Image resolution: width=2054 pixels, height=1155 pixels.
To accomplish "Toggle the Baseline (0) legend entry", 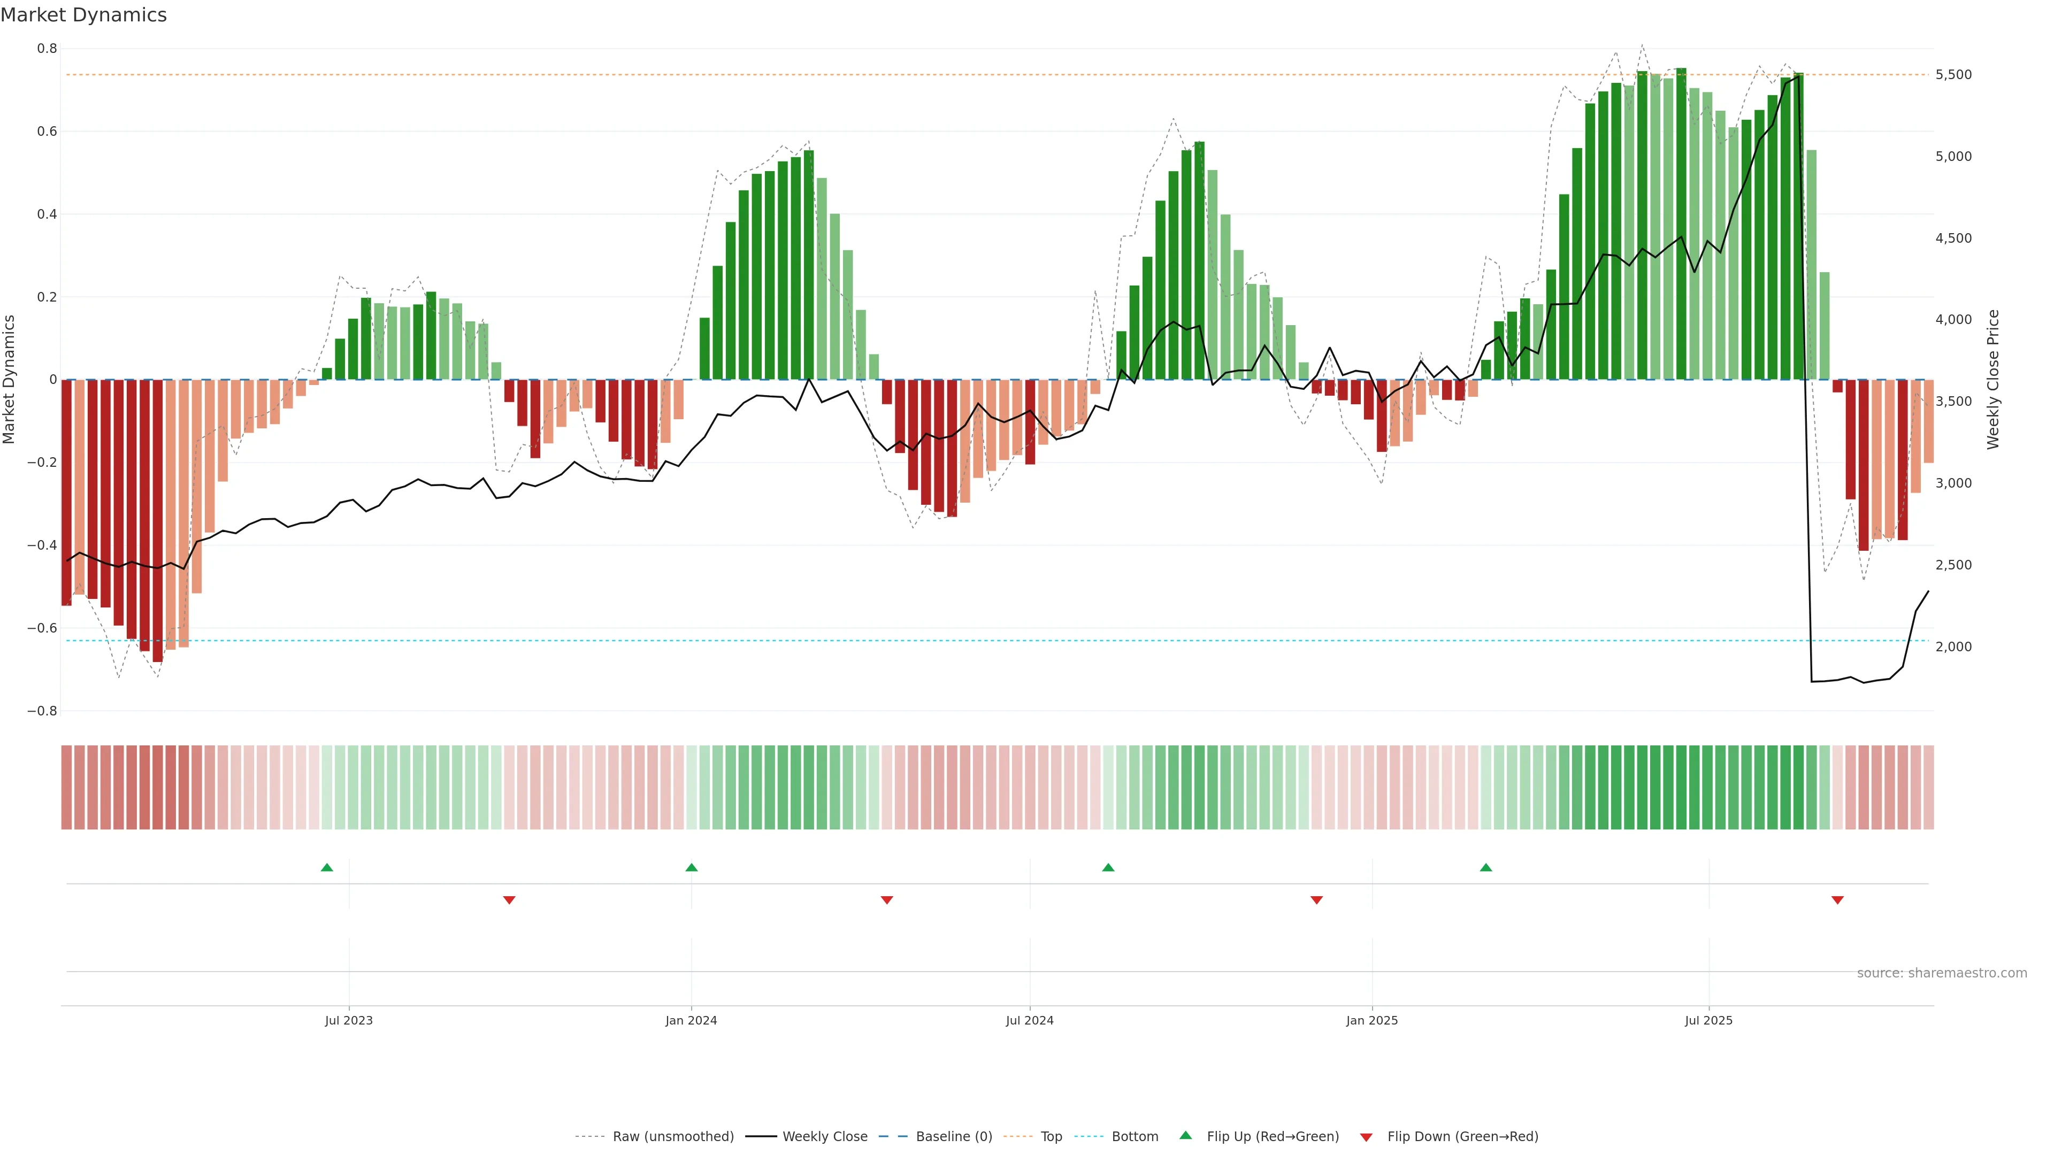I will (x=954, y=1137).
